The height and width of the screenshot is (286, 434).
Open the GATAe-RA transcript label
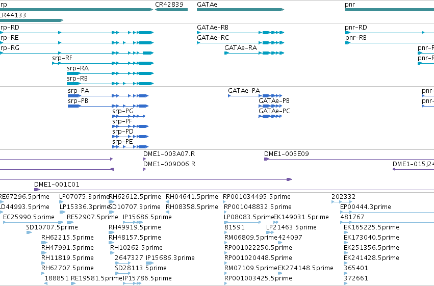point(241,48)
